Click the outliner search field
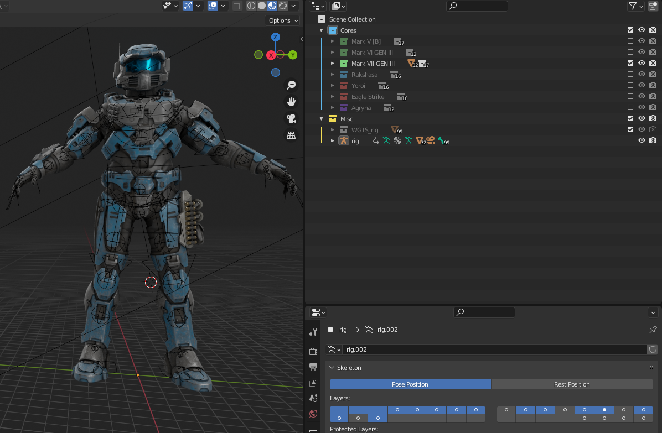The width and height of the screenshot is (662, 433). (477, 6)
